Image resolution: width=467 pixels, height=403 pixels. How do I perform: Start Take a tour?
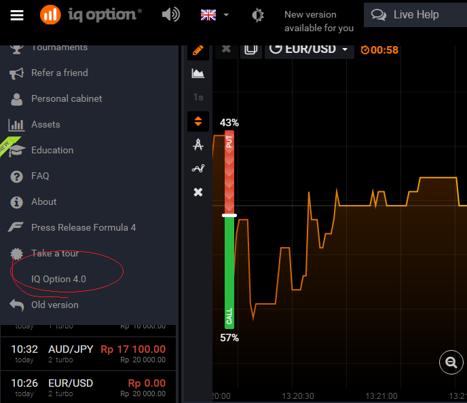click(55, 253)
